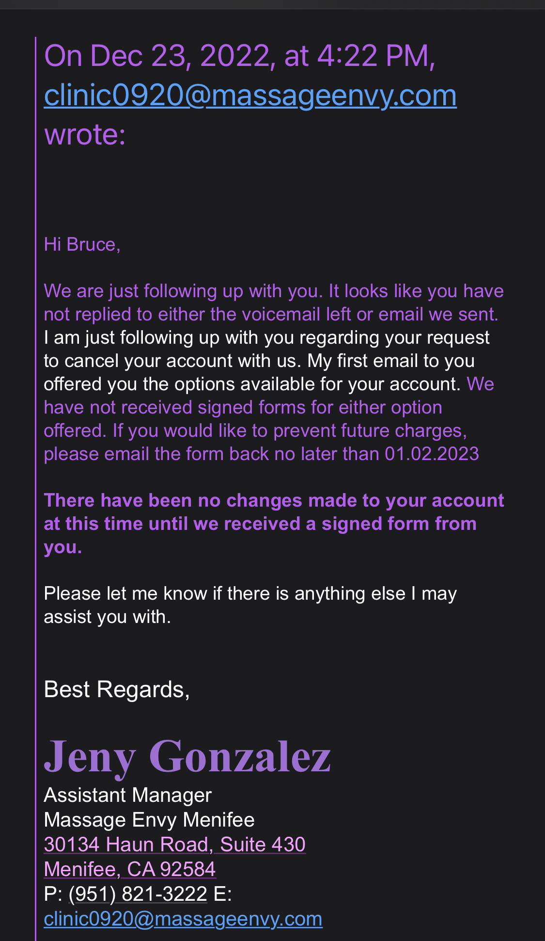Click the word "wrote:" in the header
This screenshot has height=941, width=545.
click(x=85, y=134)
